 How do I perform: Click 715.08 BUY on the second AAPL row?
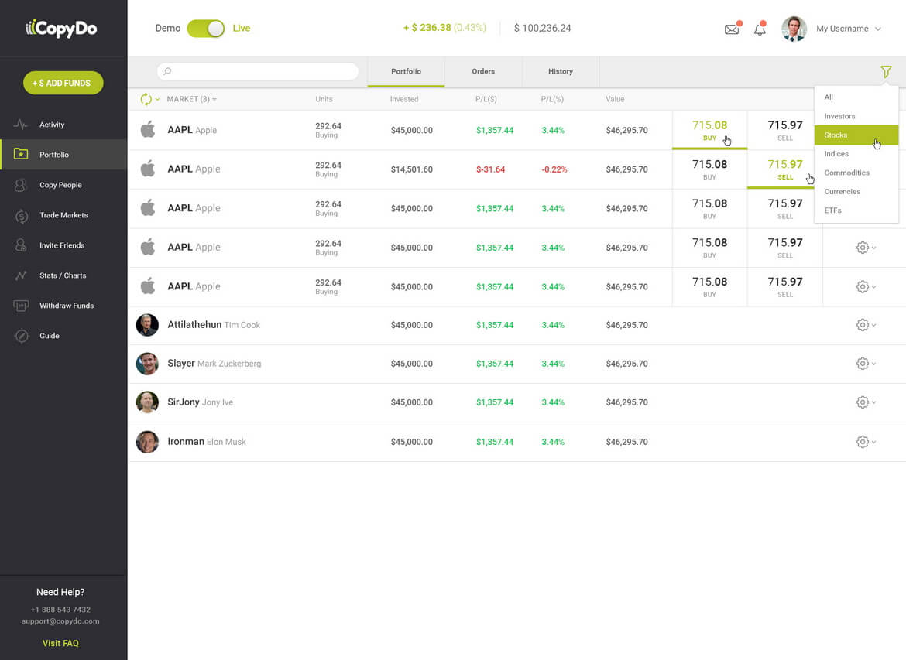[709, 169]
